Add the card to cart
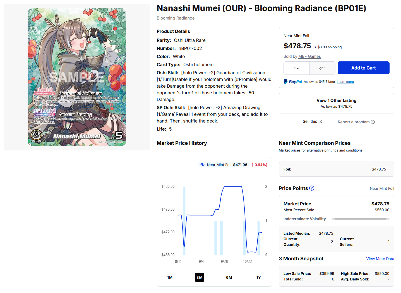Viewport: 401px width, 293px height. click(x=363, y=68)
